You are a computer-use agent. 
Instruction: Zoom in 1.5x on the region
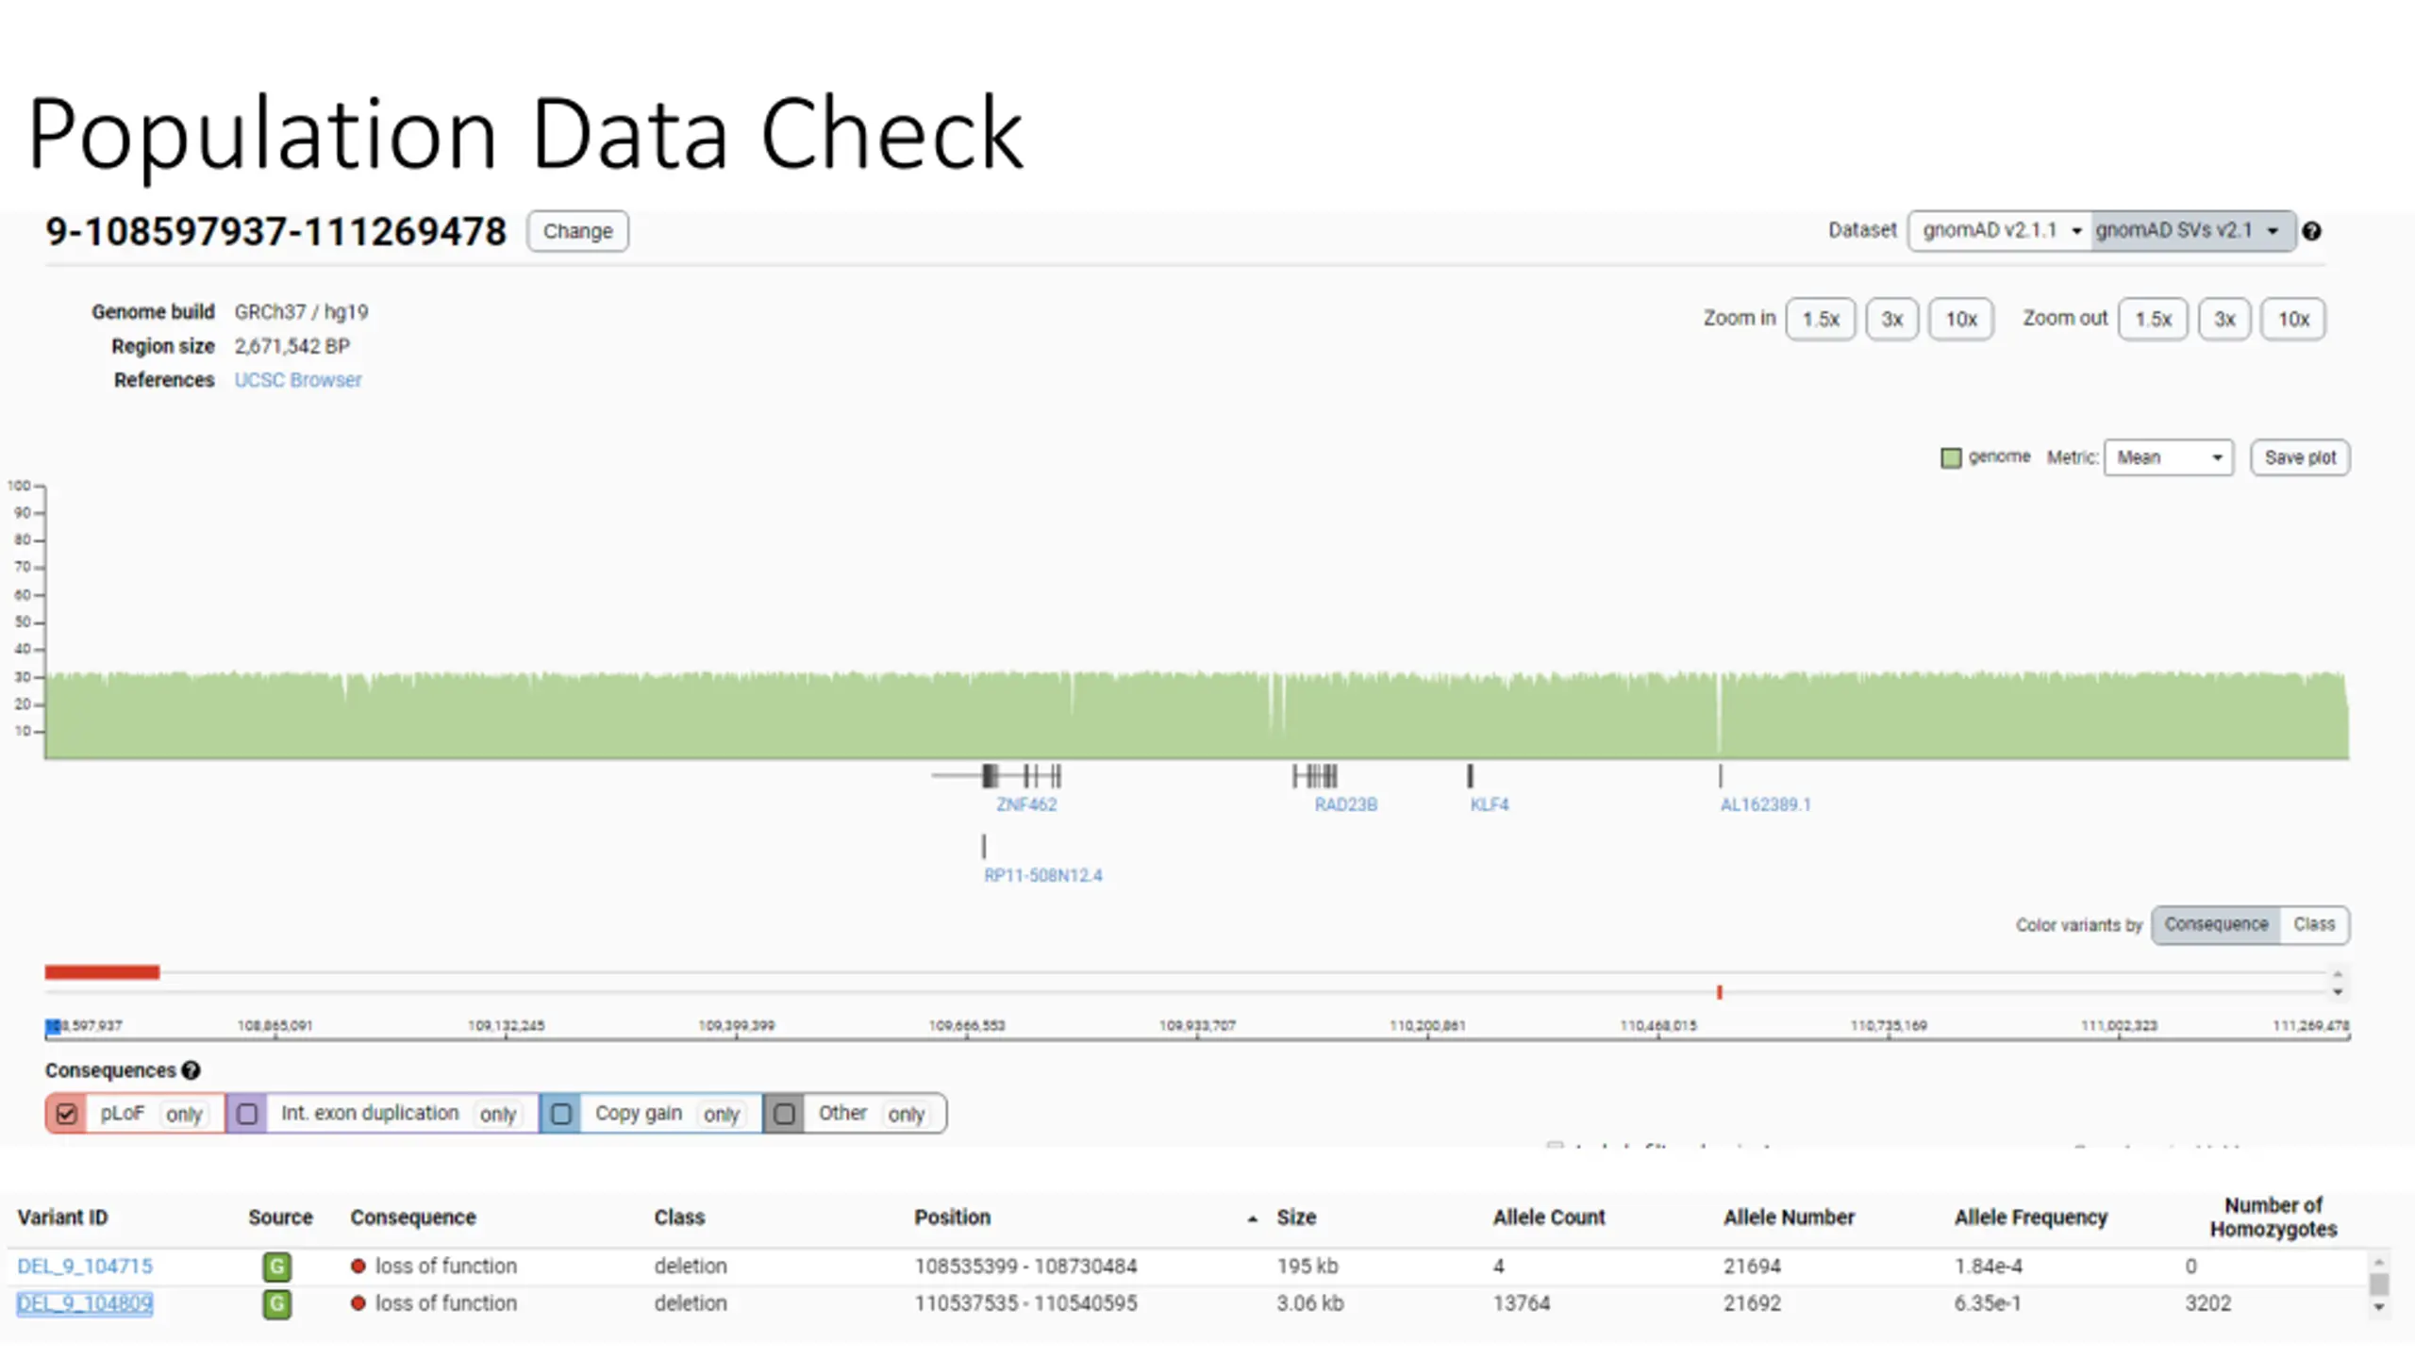pos(1820,320)
